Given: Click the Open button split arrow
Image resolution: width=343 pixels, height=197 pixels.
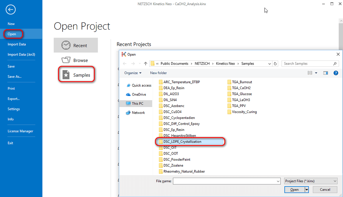Looking at the screenshot, I should pyautogui.click(x=307, y=190).
